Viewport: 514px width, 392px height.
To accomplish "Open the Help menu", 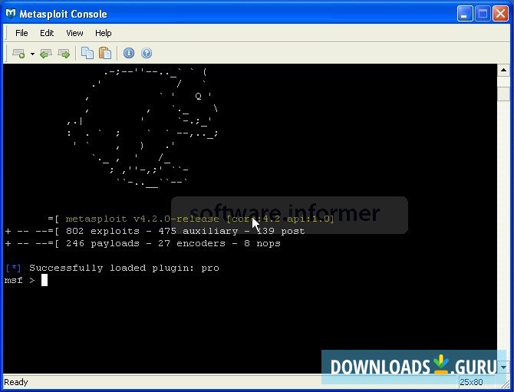I will [104, 33].
